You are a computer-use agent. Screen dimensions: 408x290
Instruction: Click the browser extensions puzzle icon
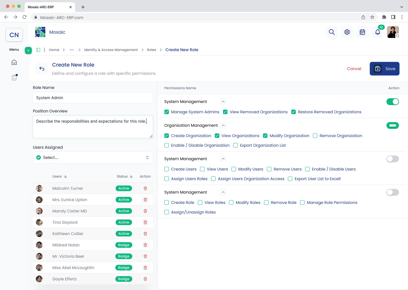pyautogui.click(x=384, y=17)
